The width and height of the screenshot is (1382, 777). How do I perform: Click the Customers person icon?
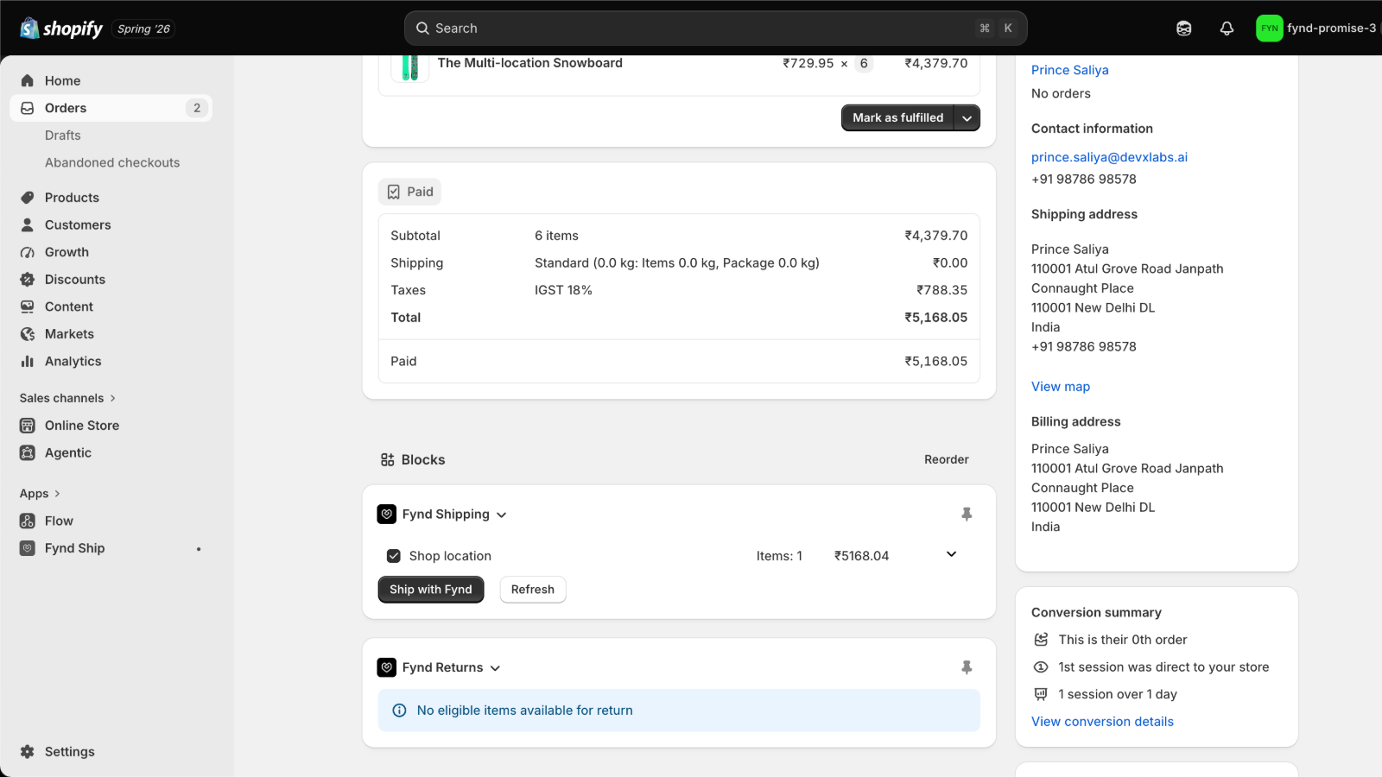(x=28, y=224)
